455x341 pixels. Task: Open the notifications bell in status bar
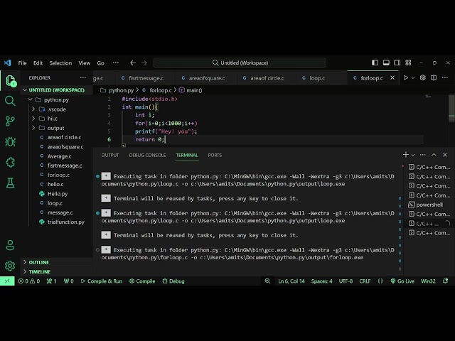coord(446,281)
